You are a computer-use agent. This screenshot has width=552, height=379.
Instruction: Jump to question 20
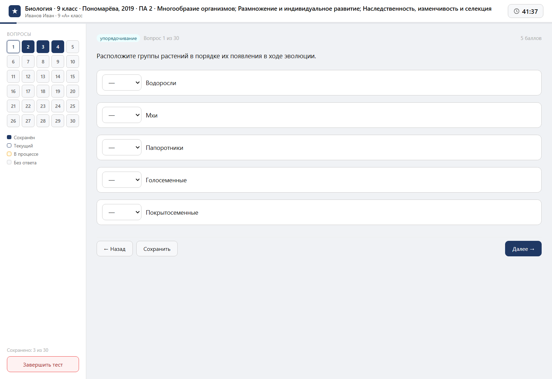pyautogui.click(x=72, y=91)
